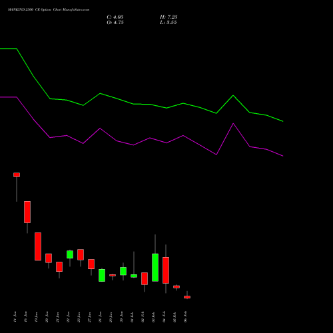Image resolution: width=333 pixels, height=333 pixels.
Task: Click the small red candle above 14 Jan
Action: (x=17, y=175)
